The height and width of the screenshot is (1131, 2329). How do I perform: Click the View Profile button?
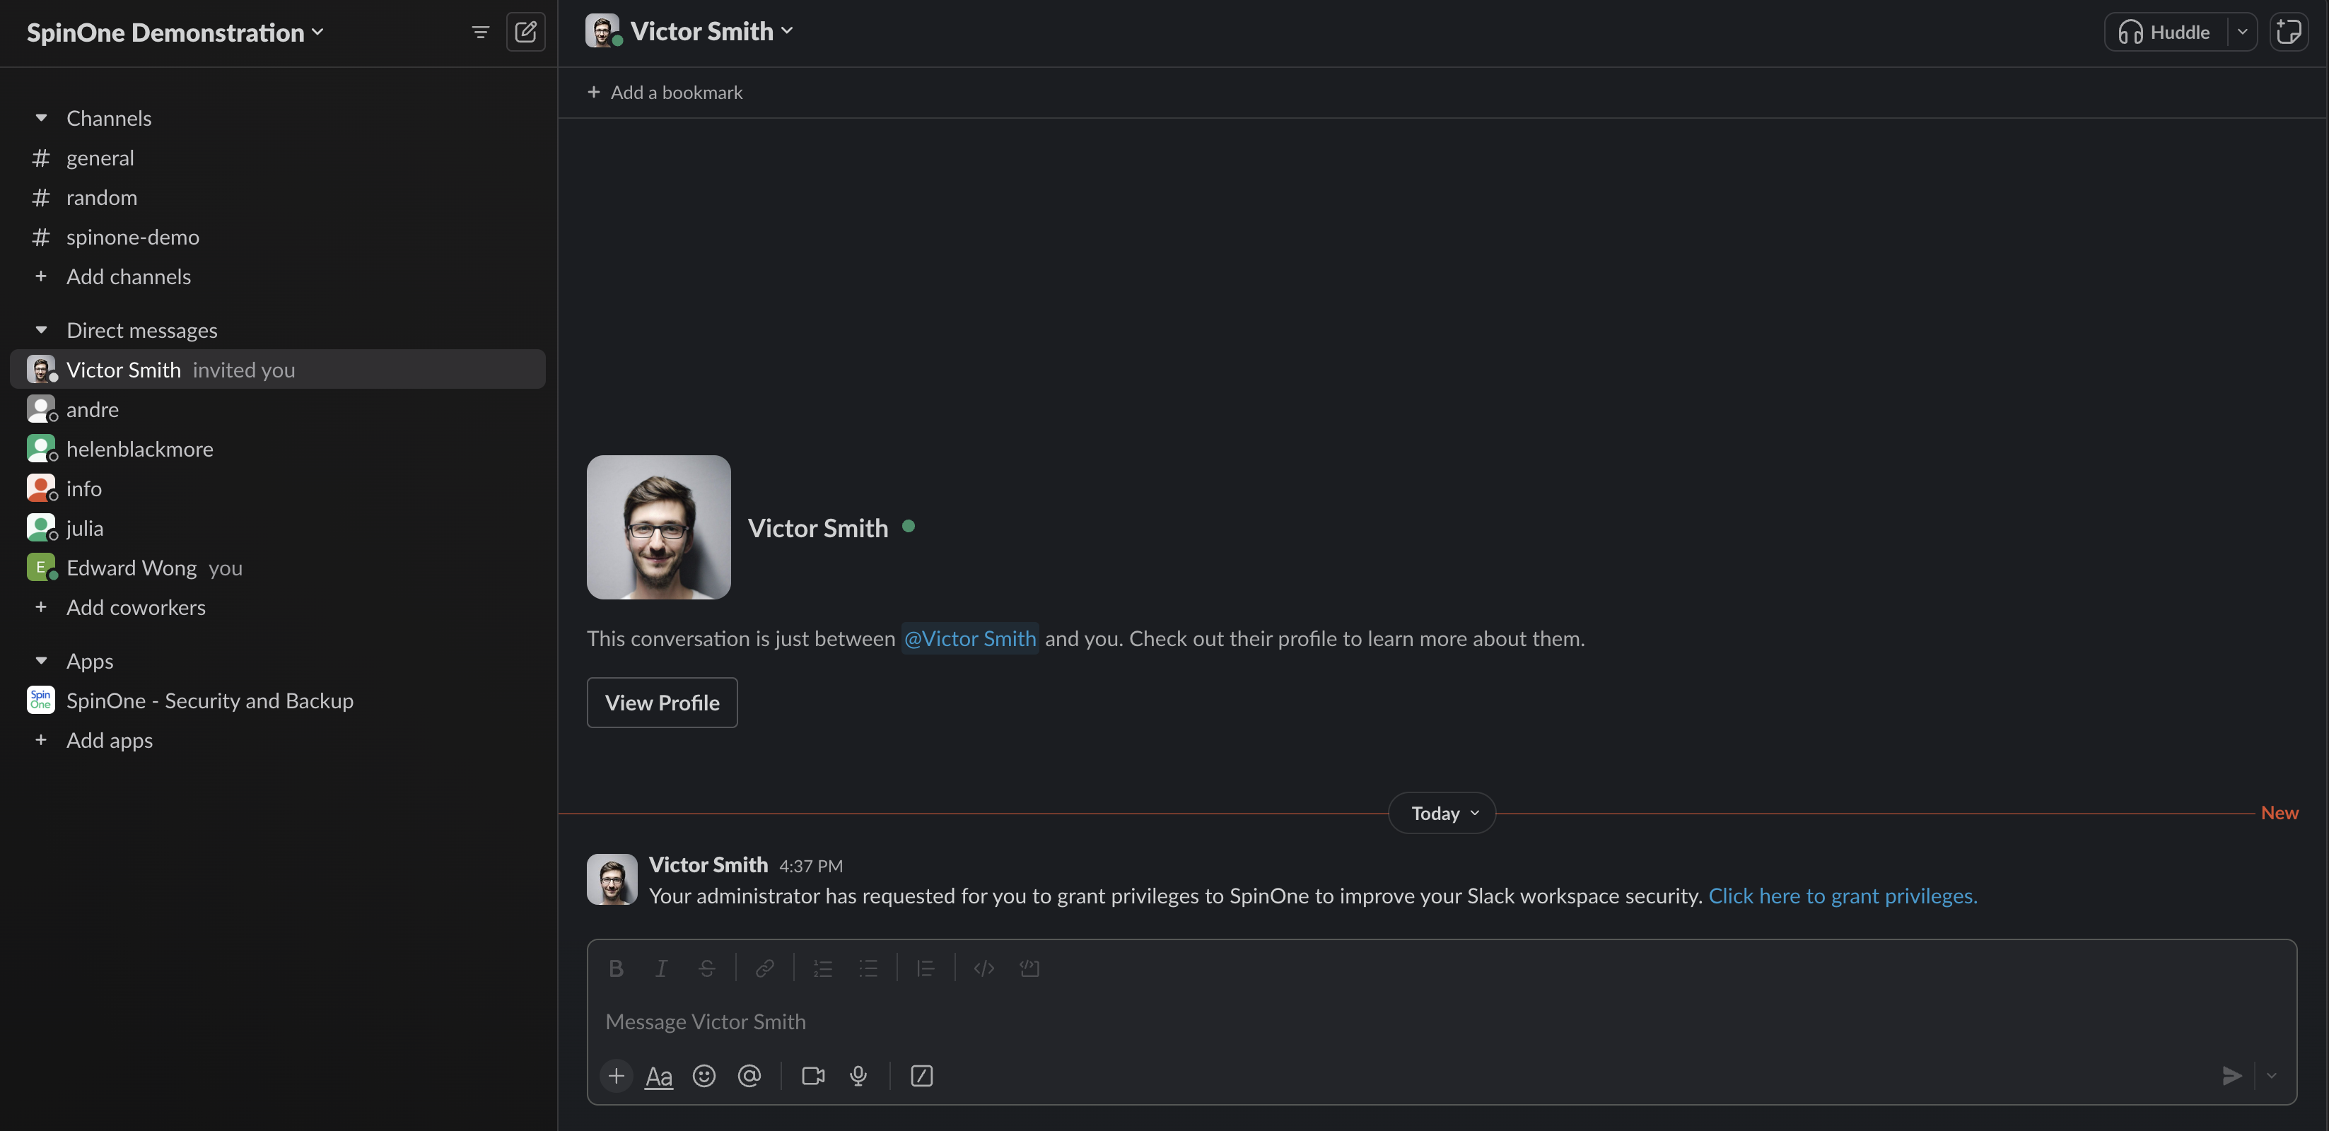662,703
